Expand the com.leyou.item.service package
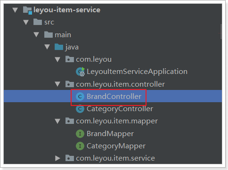The width and height of the screenshot is (228, 170). 57,158
